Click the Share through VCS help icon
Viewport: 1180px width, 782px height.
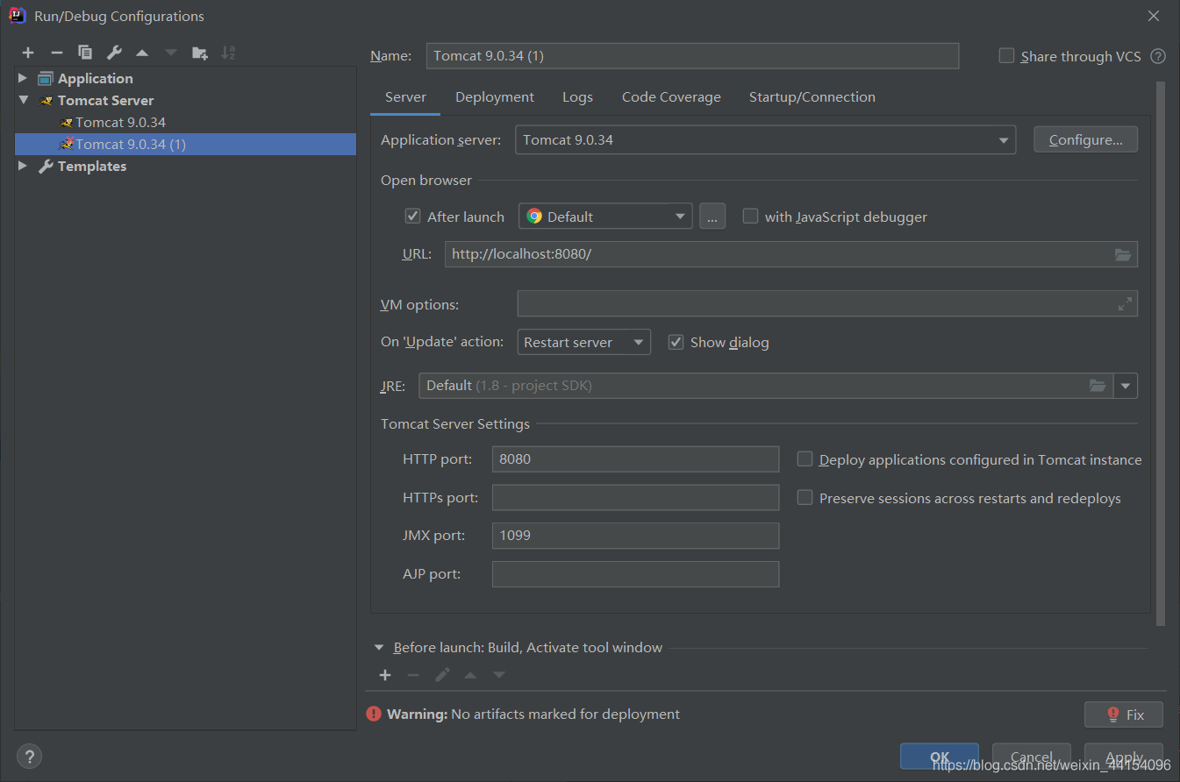1158,56
